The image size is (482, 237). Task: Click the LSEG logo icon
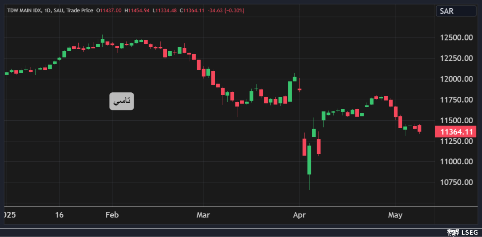[x=453, y=233]
